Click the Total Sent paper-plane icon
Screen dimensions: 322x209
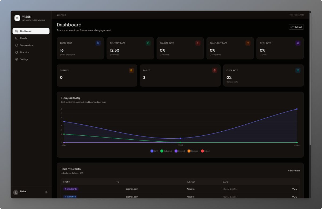(98, 43)
